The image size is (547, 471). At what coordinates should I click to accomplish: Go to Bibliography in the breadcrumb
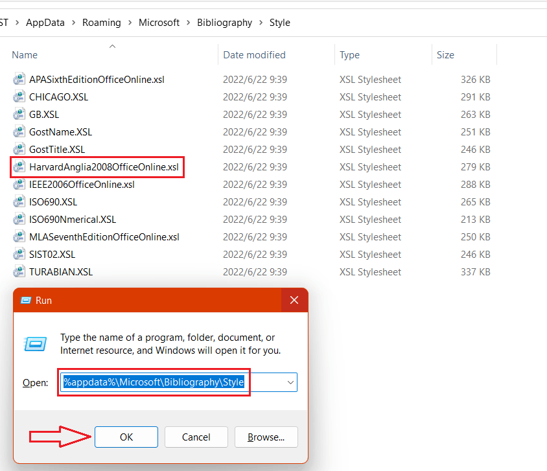pyautogui.click(x=225, y=23)
